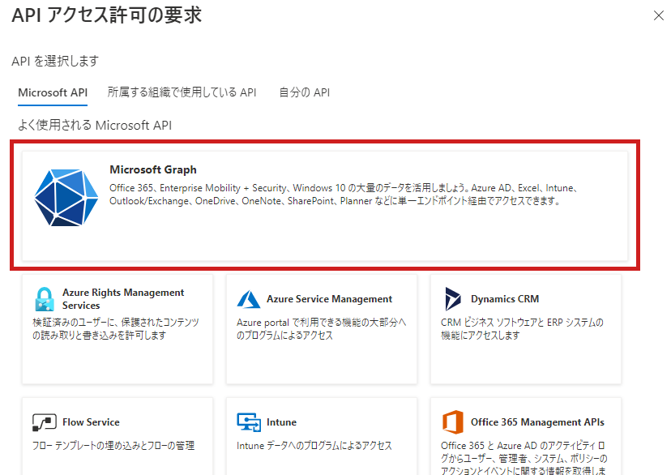Click the Microsoft Graph hexagon icon

[x=66, y=197]
